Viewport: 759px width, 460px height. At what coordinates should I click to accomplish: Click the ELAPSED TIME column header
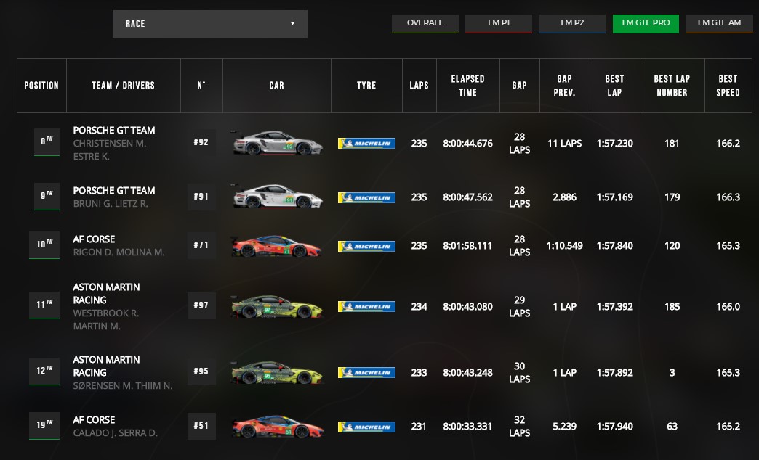pos(468,86)
